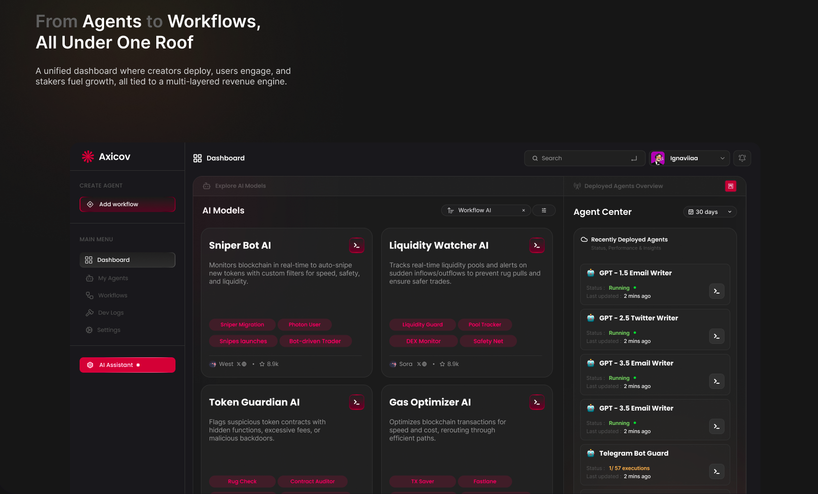Open the filter settings icon beside Workflow AI
The image size is (818, 494).
click(544, 210)
